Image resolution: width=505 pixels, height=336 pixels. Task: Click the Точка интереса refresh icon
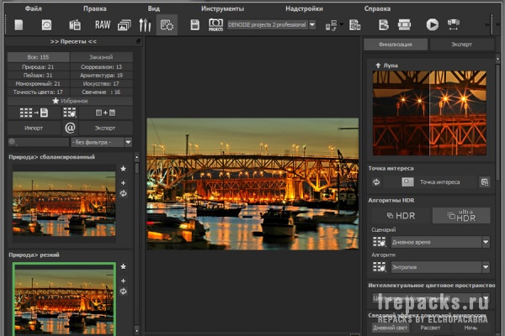coord(376,182)
